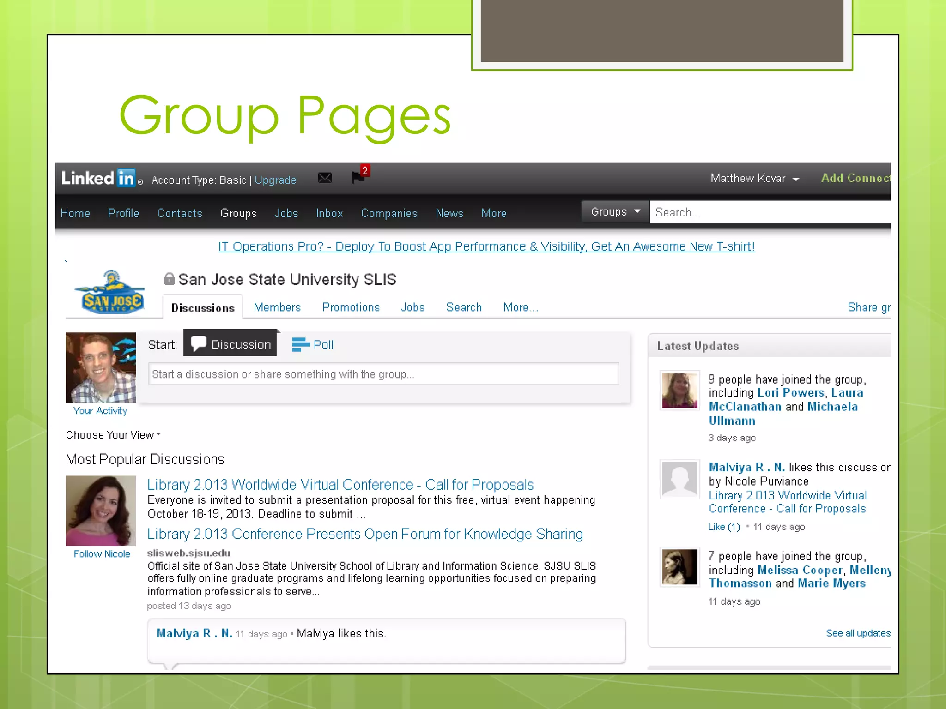
Task: Select the Discussions tab
Action: click(x=203, y=307)
